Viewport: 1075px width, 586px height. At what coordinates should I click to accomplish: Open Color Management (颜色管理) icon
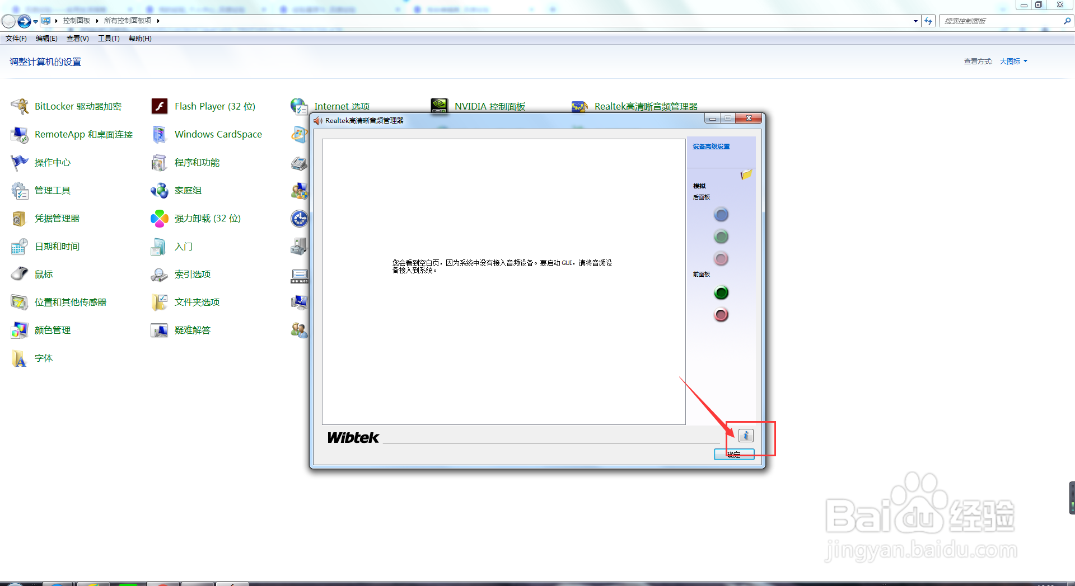pos(20,330)
